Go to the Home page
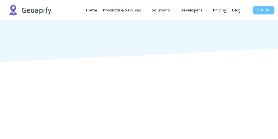Image resolution: width=278 pixels, height=139 pixels. tap(91, 10)
